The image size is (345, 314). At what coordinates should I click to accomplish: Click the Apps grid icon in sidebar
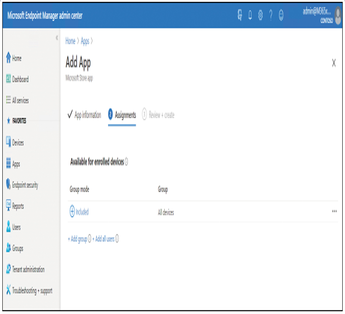pyautogui.click(x=8, y=163)
